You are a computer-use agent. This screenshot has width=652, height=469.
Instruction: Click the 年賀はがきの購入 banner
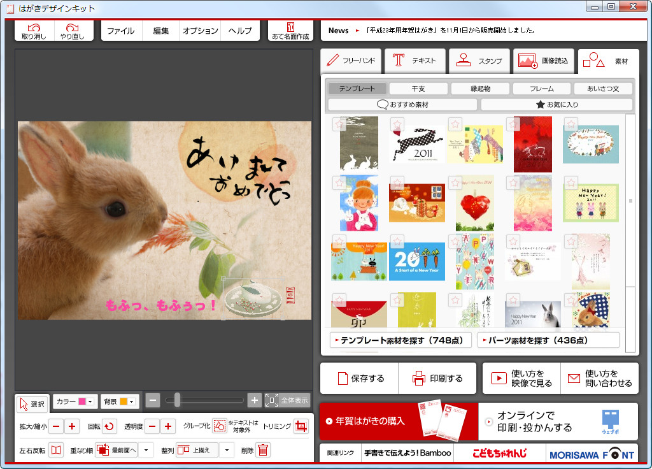[x=399, y=421]
